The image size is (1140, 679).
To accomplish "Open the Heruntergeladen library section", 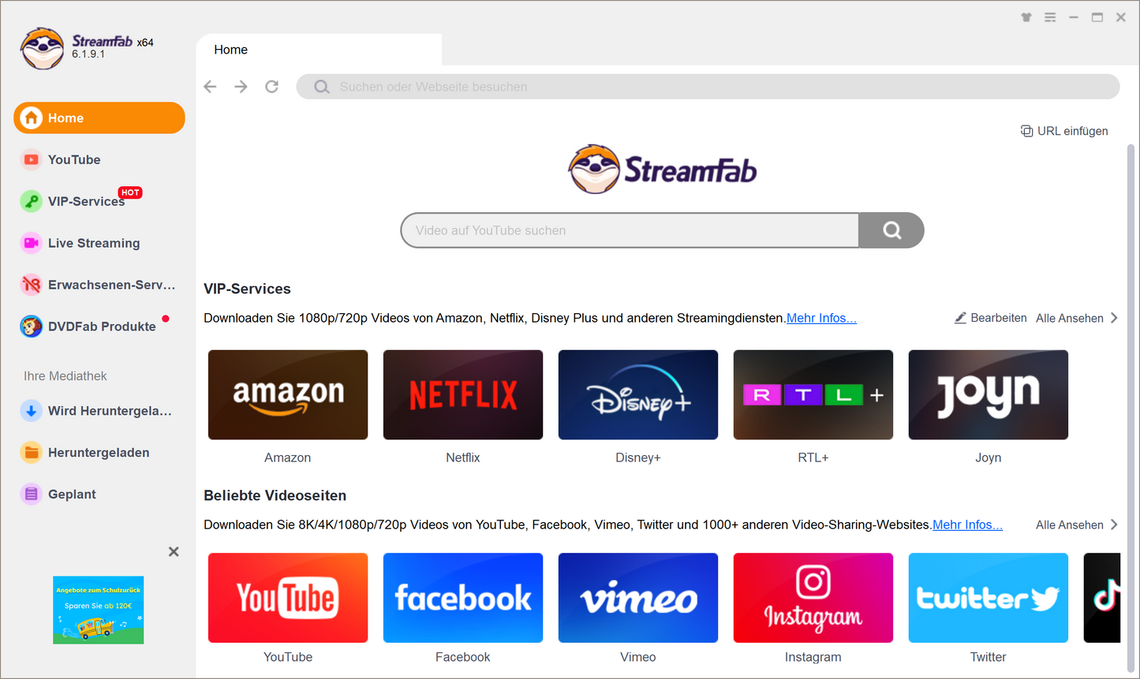I will pos(98,453).
